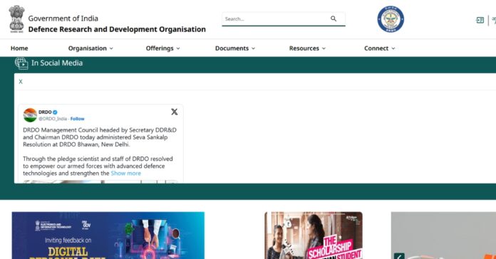Open the Home menu item
496x259 pixels.
click(19, 48)
